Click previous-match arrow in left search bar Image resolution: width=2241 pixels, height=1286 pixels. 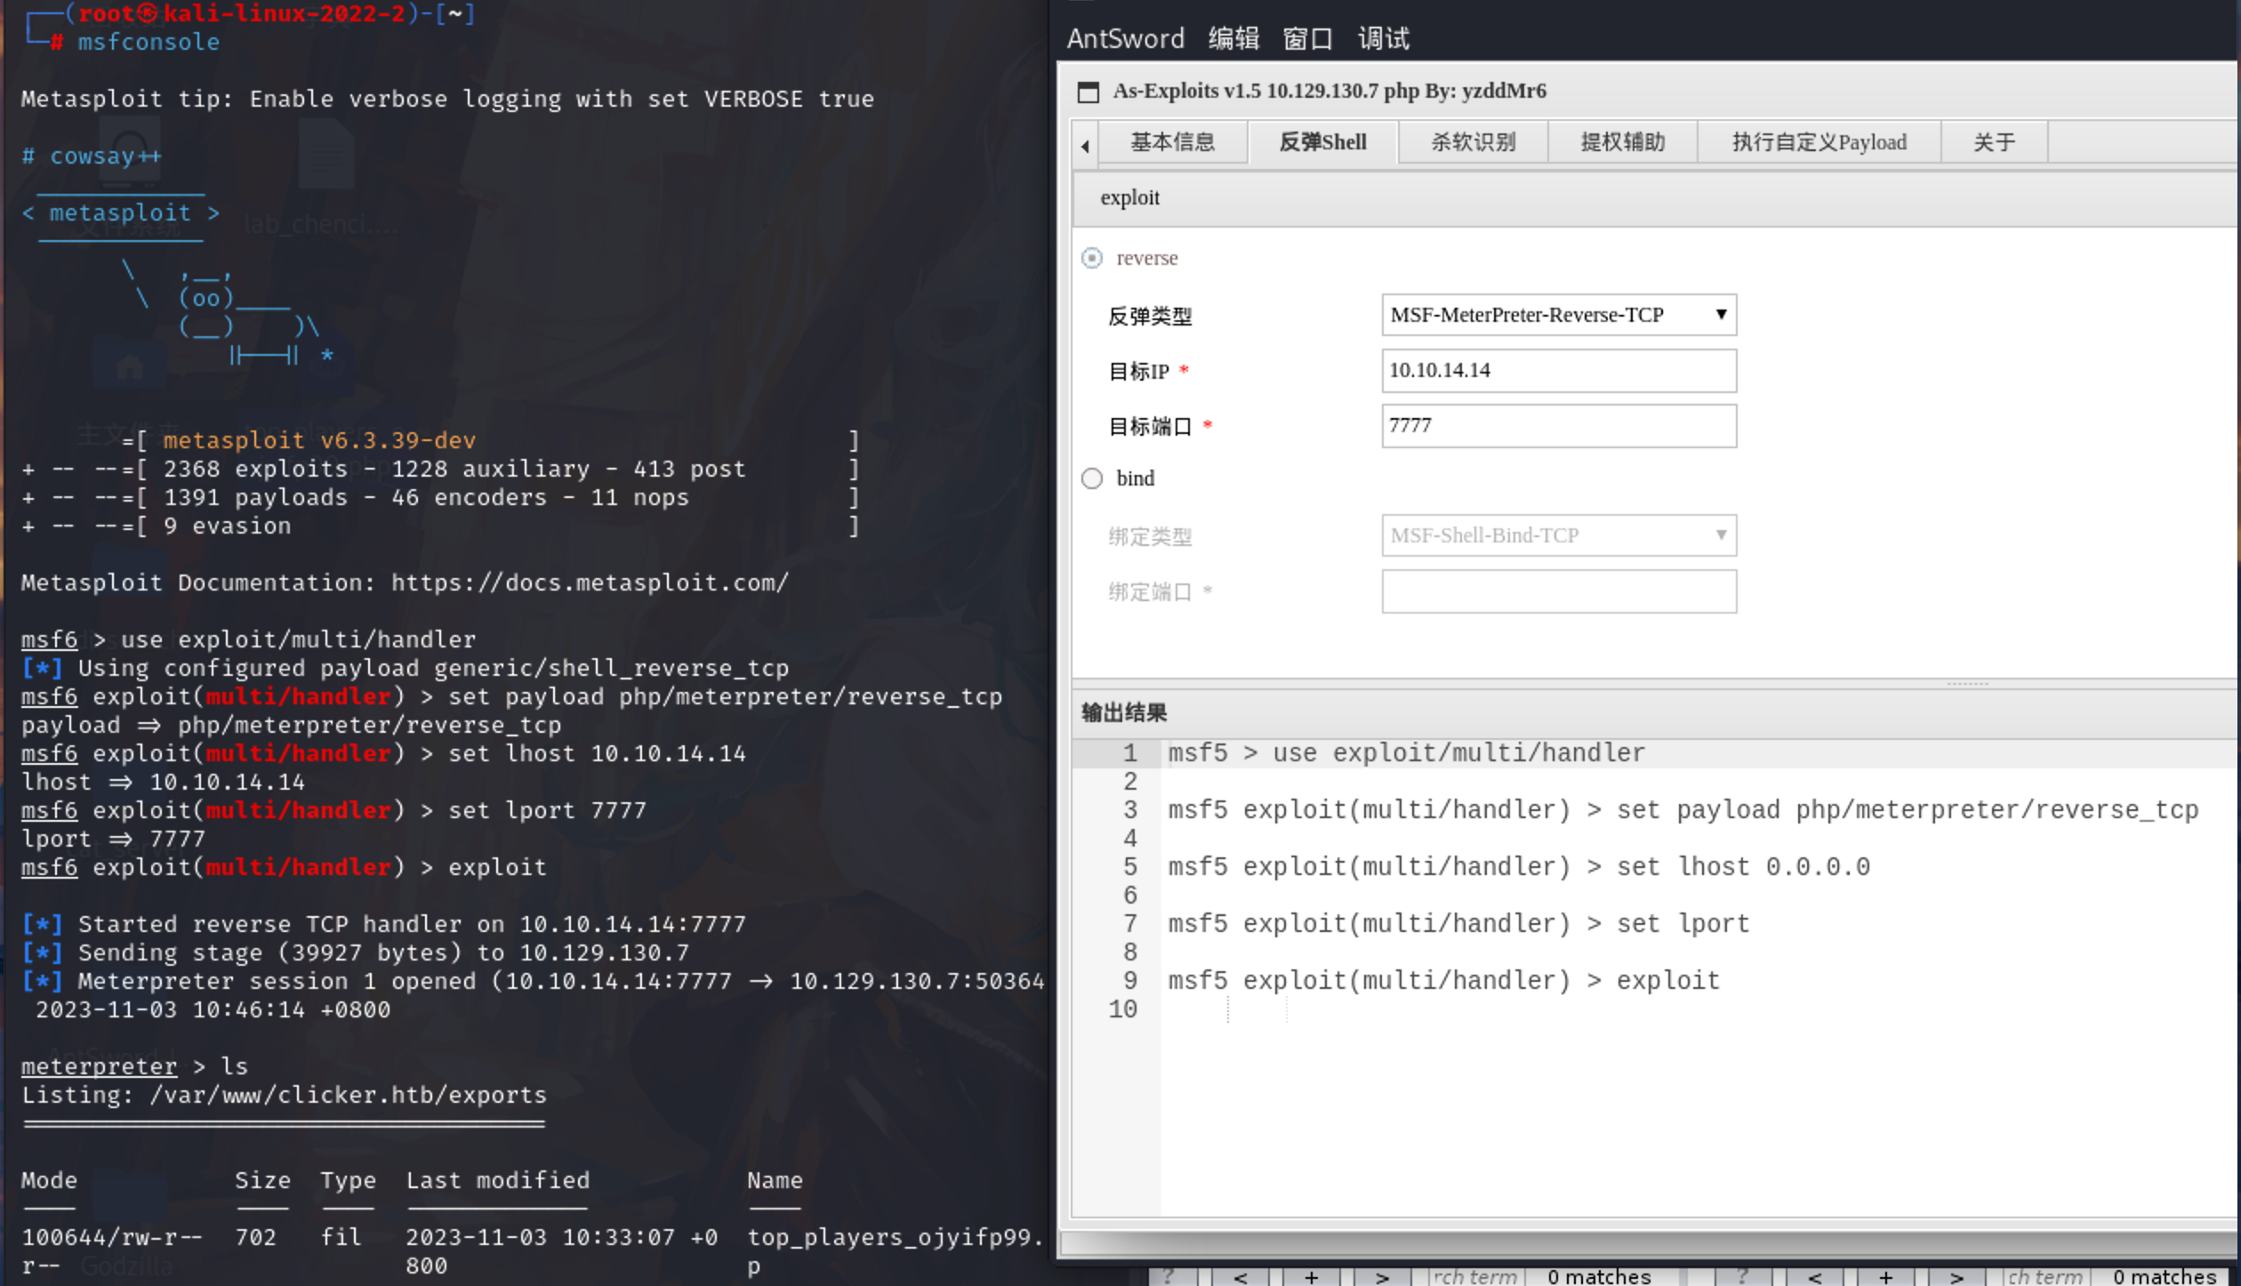(x=1240, y=1276)
